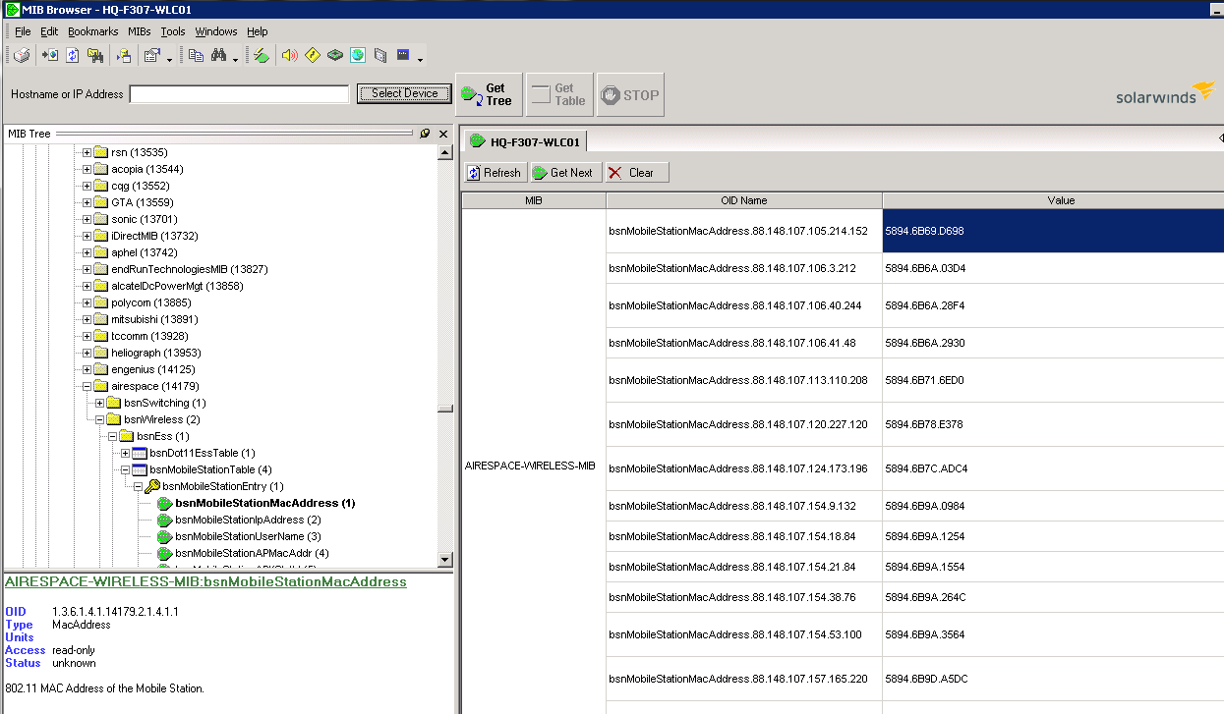Click the yellow device with arrow icon
The height and width of the screenshot is (714, 1224).
124,56
